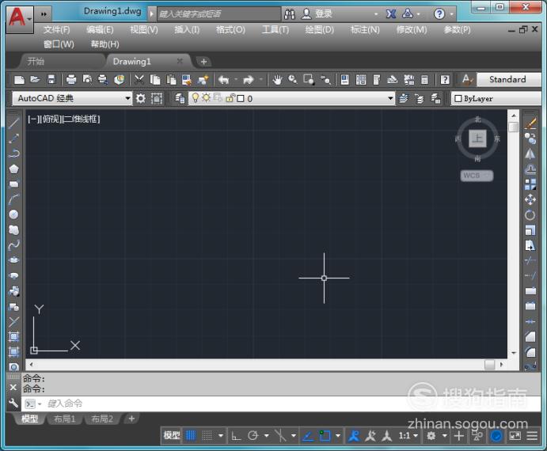Screen dimensions: 547x451
Task: Click the Fillet tool icon
Action: point(530,352)
